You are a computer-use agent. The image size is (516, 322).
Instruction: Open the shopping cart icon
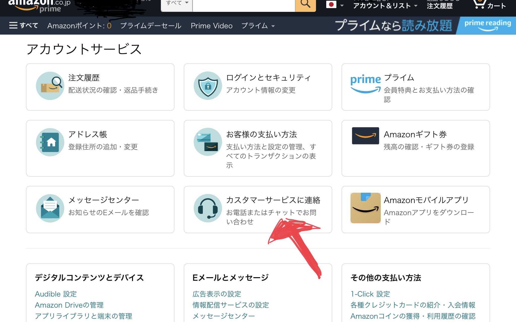(480, 5)
